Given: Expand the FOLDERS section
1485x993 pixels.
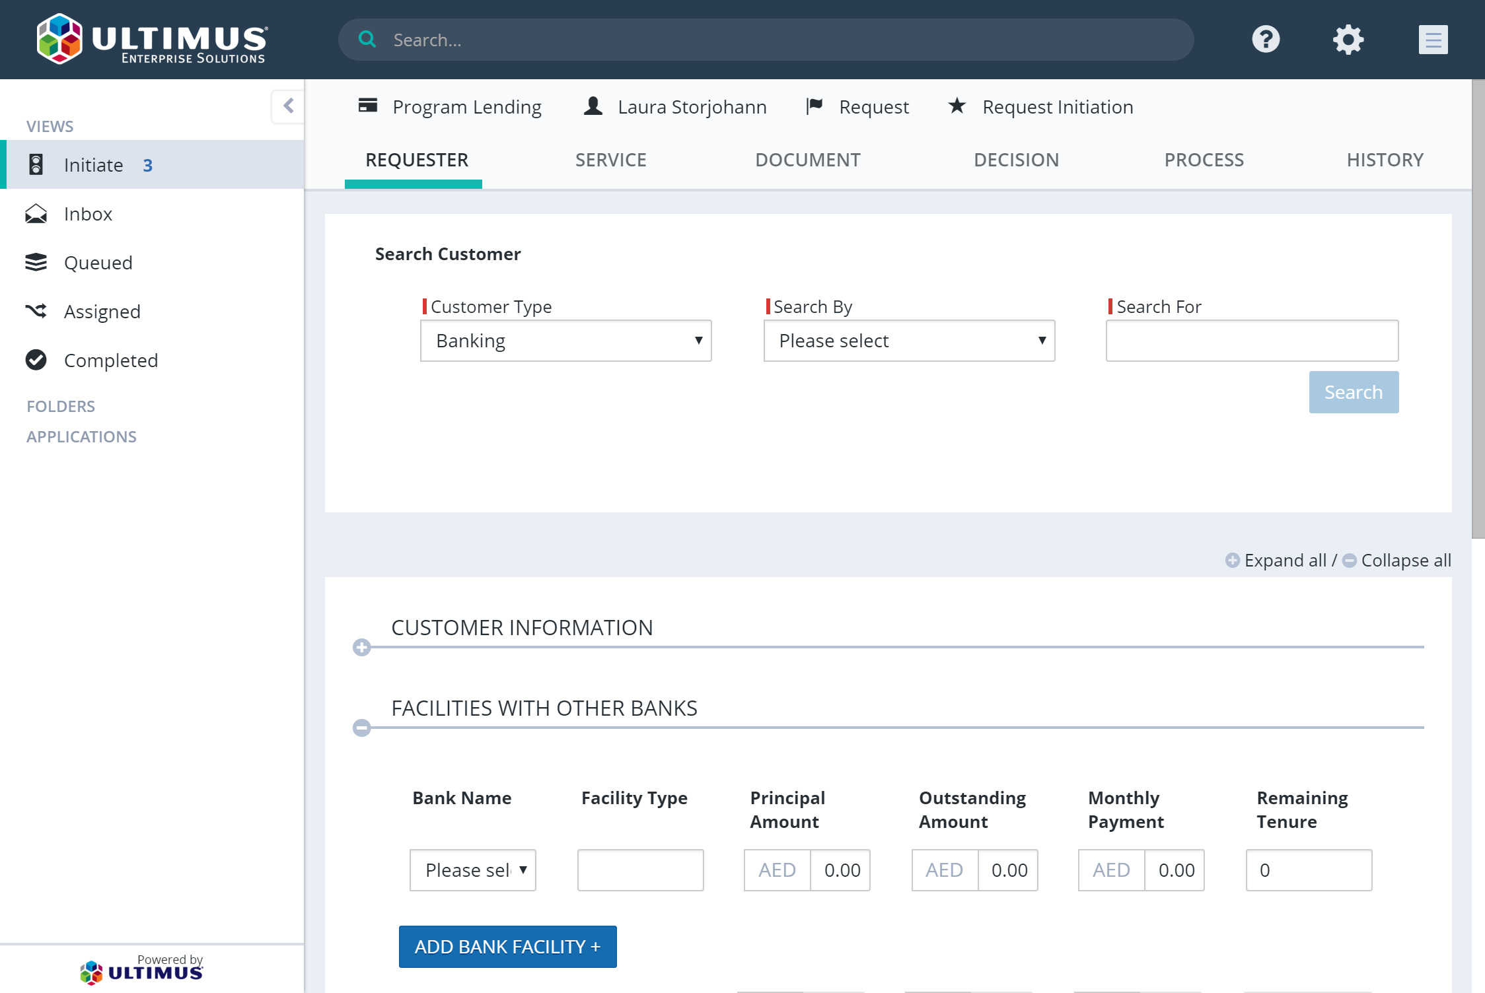Looking at the screenshot, I should pos(61,406).
